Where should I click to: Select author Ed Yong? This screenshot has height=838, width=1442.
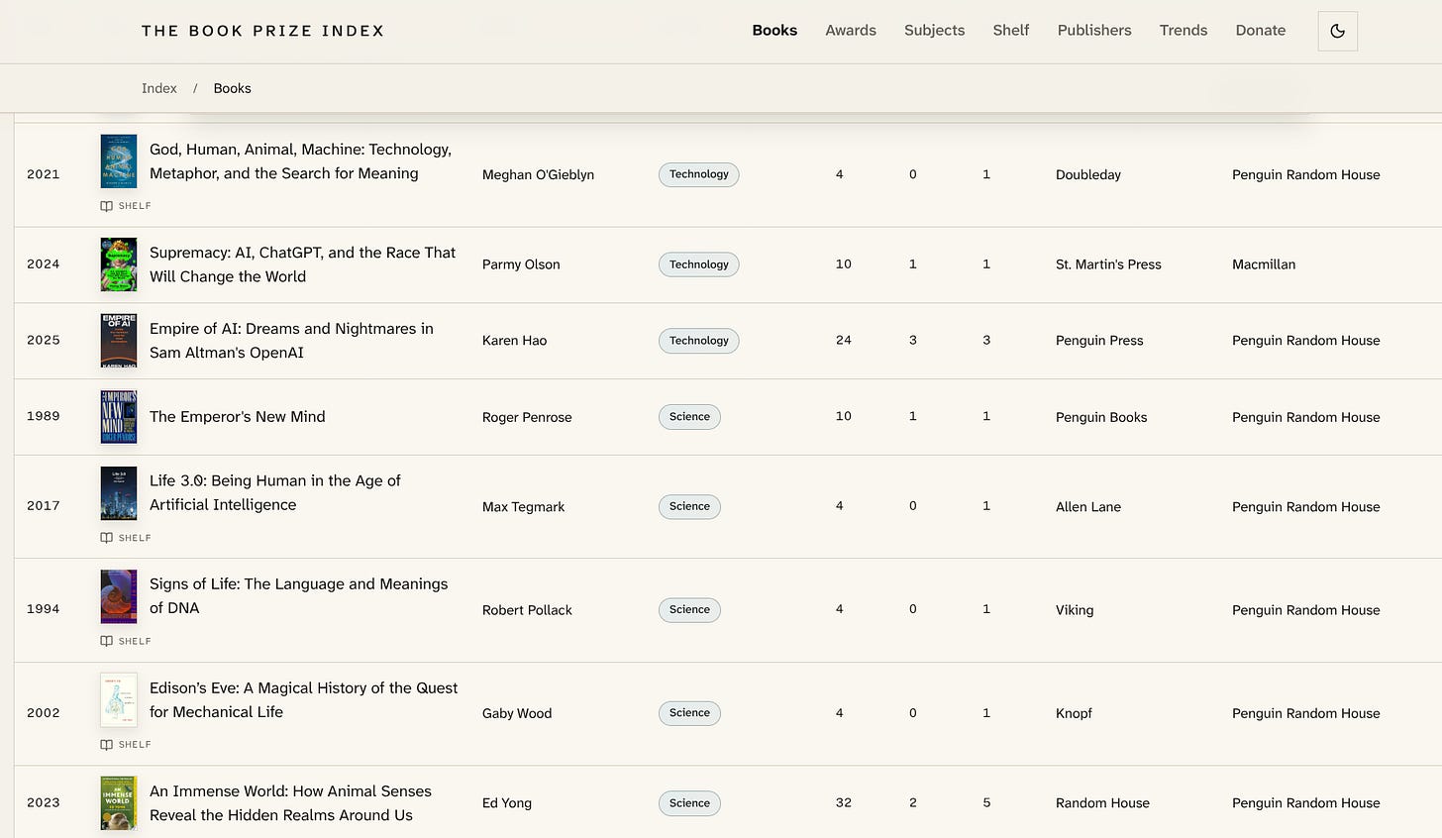point(507,803)
